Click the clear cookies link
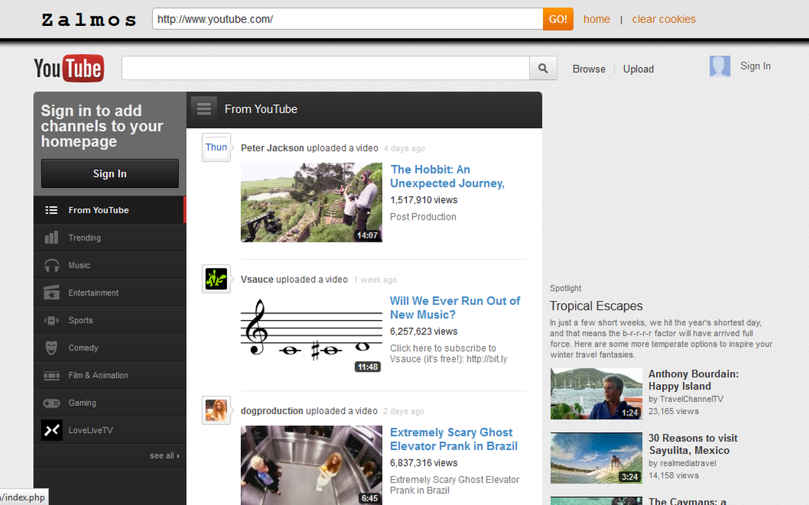 664,19
